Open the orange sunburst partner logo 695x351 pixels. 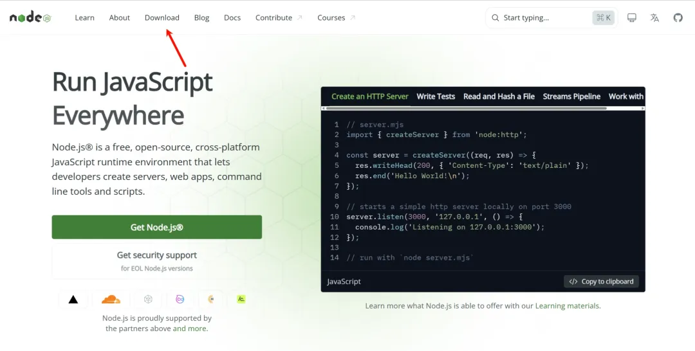point(211,300)
